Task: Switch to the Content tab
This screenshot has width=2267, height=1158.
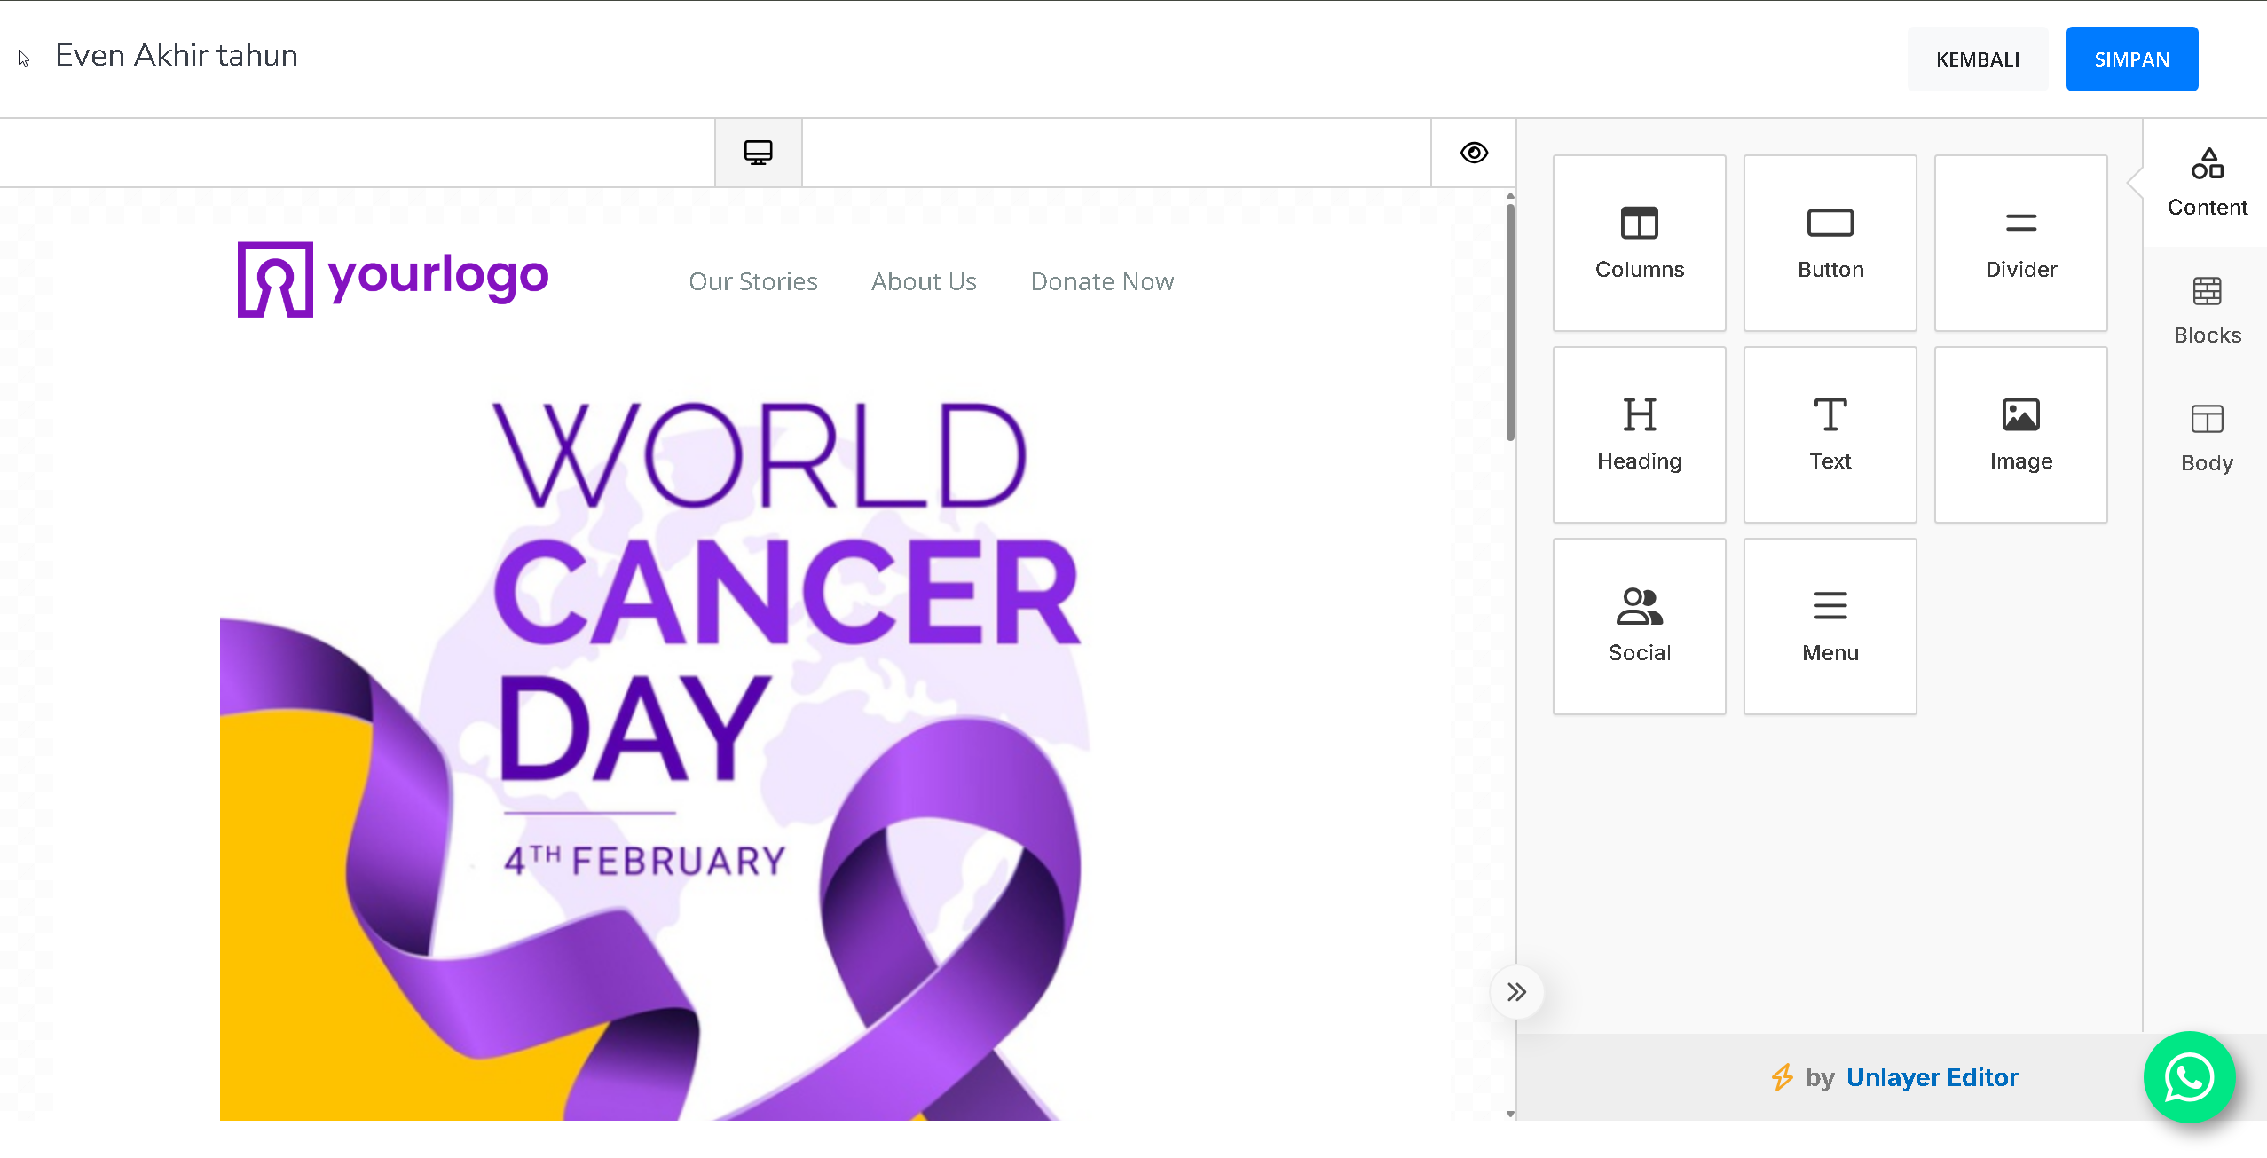Action: point(2207,183)
